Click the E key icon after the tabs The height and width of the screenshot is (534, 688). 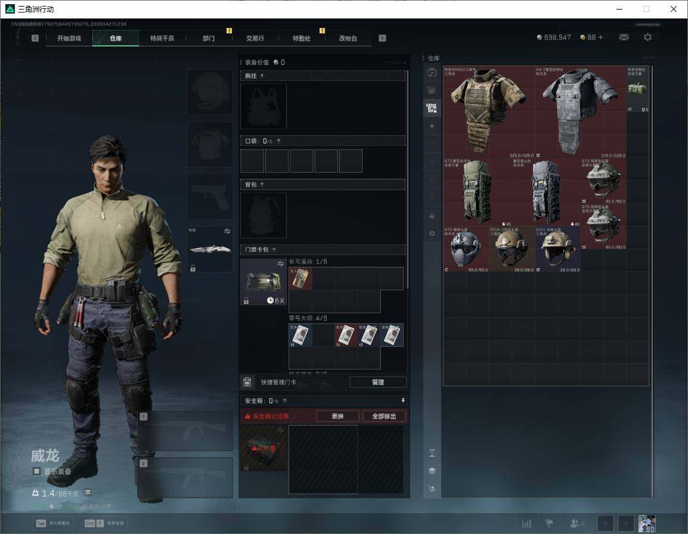pyautogui.click(x=382, y=38)
